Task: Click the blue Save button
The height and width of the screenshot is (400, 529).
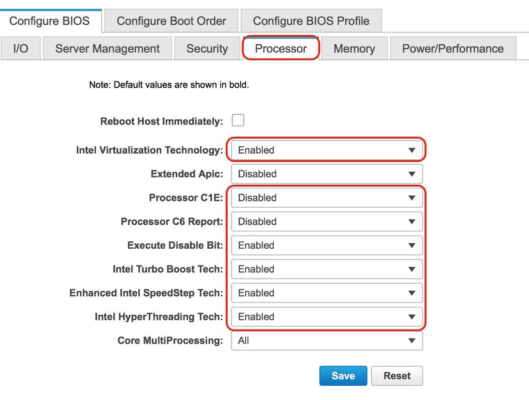Action: click(x=343, y=376)
